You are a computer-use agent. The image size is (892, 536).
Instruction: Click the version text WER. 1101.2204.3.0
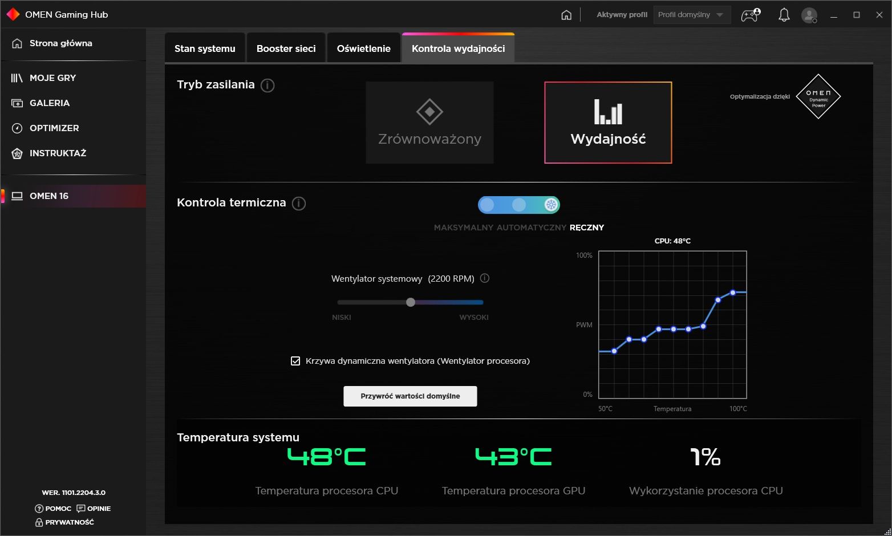tap(74, 493)
